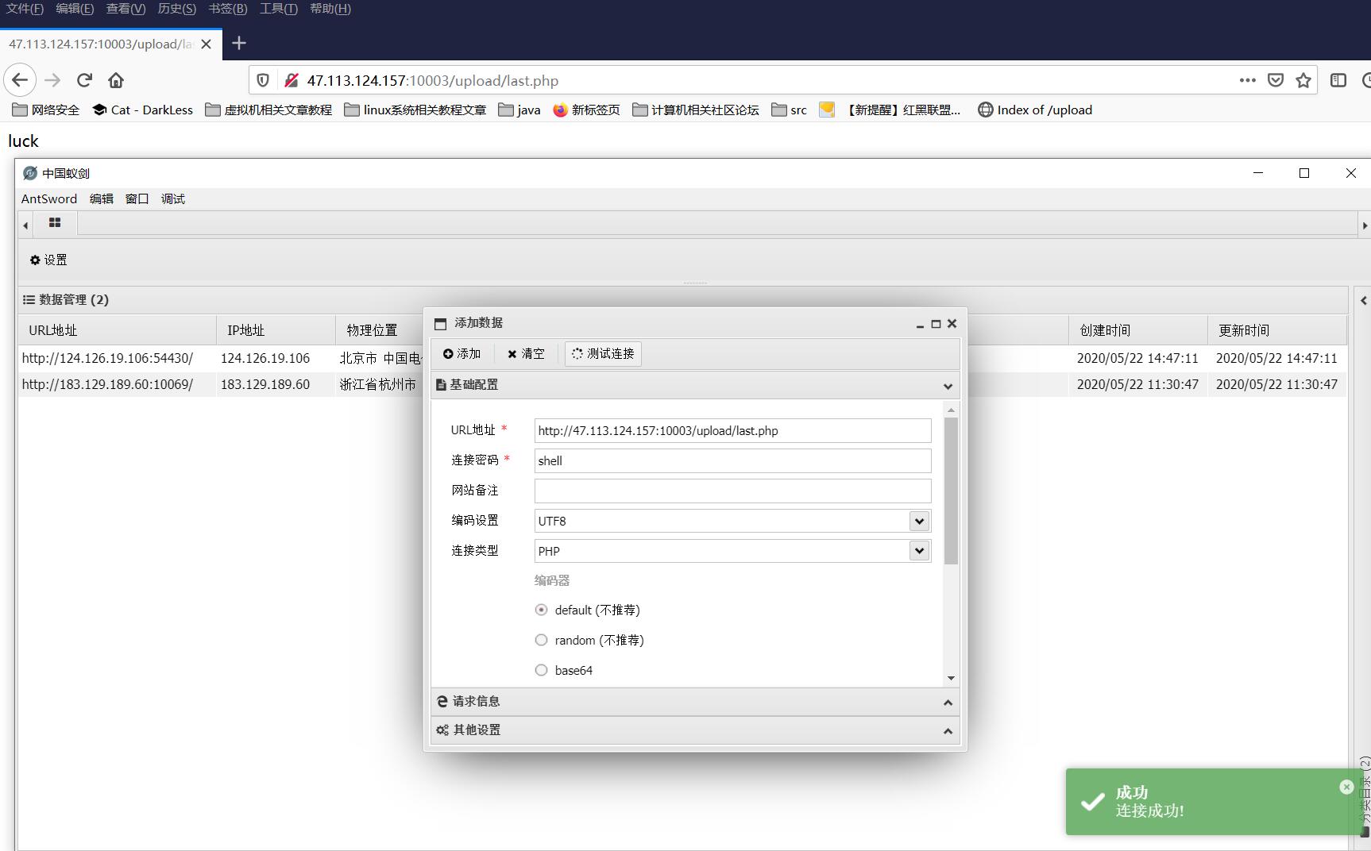Select the default (不推荐) encoder
Screen dimensions: 1371x851
click(x=541, y=610)
